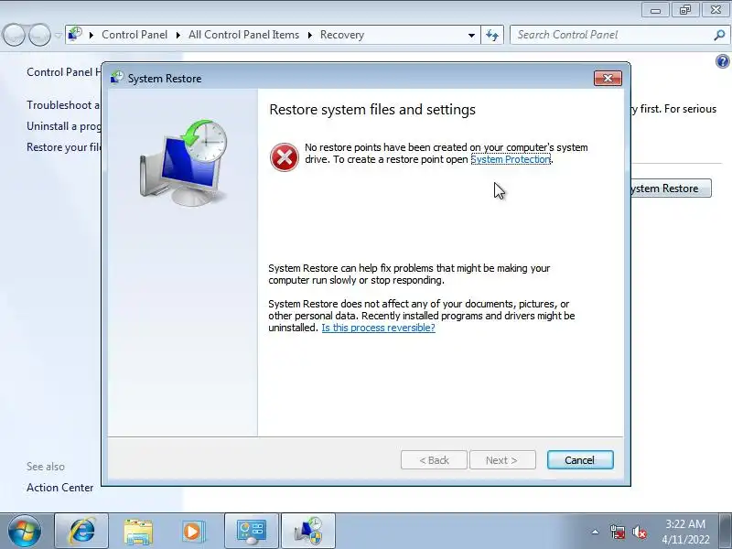Image resolution: width=732 pixels, height=549 pixels.
Task: Click the Back navigation button
Action: point(14,35)
